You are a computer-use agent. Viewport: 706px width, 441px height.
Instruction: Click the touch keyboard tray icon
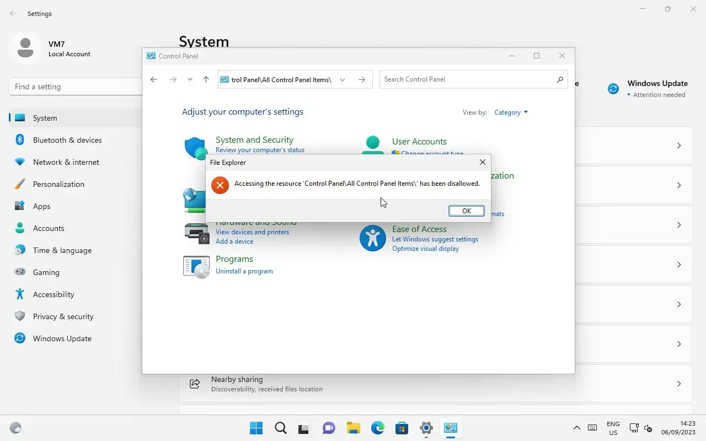coord(592,428)
